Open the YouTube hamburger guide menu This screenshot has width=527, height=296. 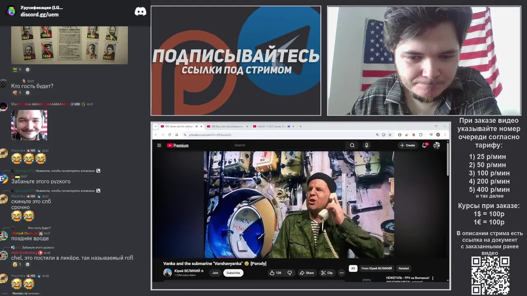(159, 145)
